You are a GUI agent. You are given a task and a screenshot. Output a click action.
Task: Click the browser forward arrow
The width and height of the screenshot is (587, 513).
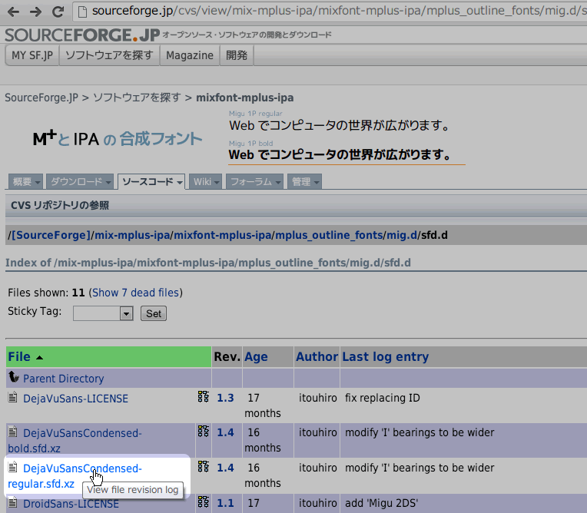35,12
